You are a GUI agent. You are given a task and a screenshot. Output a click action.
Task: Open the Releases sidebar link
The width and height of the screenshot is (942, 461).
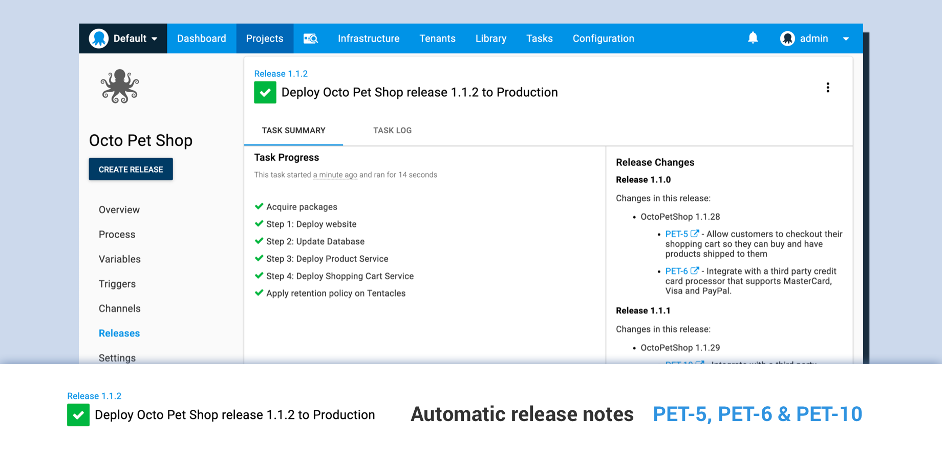click(119, 333)
